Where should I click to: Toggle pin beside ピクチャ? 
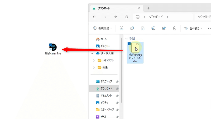(117, 103)
